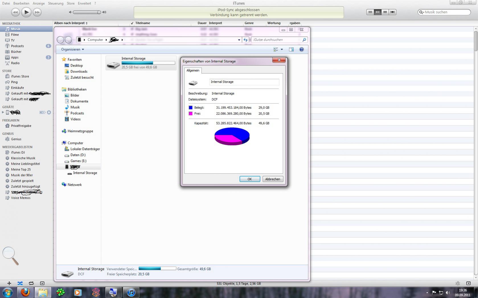This screenshot has width=478, height=298.
Task: Select Daten (D:) drive
Action: click(x=78, y=155)
